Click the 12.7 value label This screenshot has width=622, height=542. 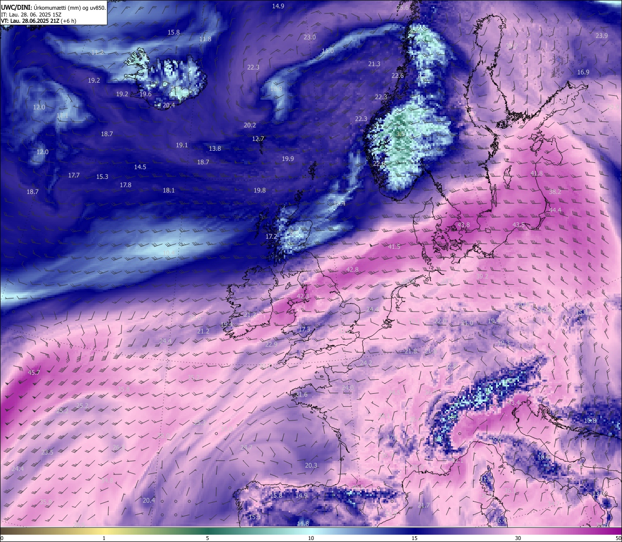click(x=258, y=139)
